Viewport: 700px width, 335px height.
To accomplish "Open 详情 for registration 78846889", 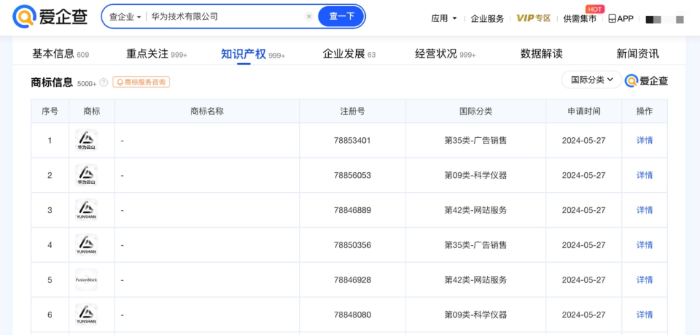I will (644, 210).
